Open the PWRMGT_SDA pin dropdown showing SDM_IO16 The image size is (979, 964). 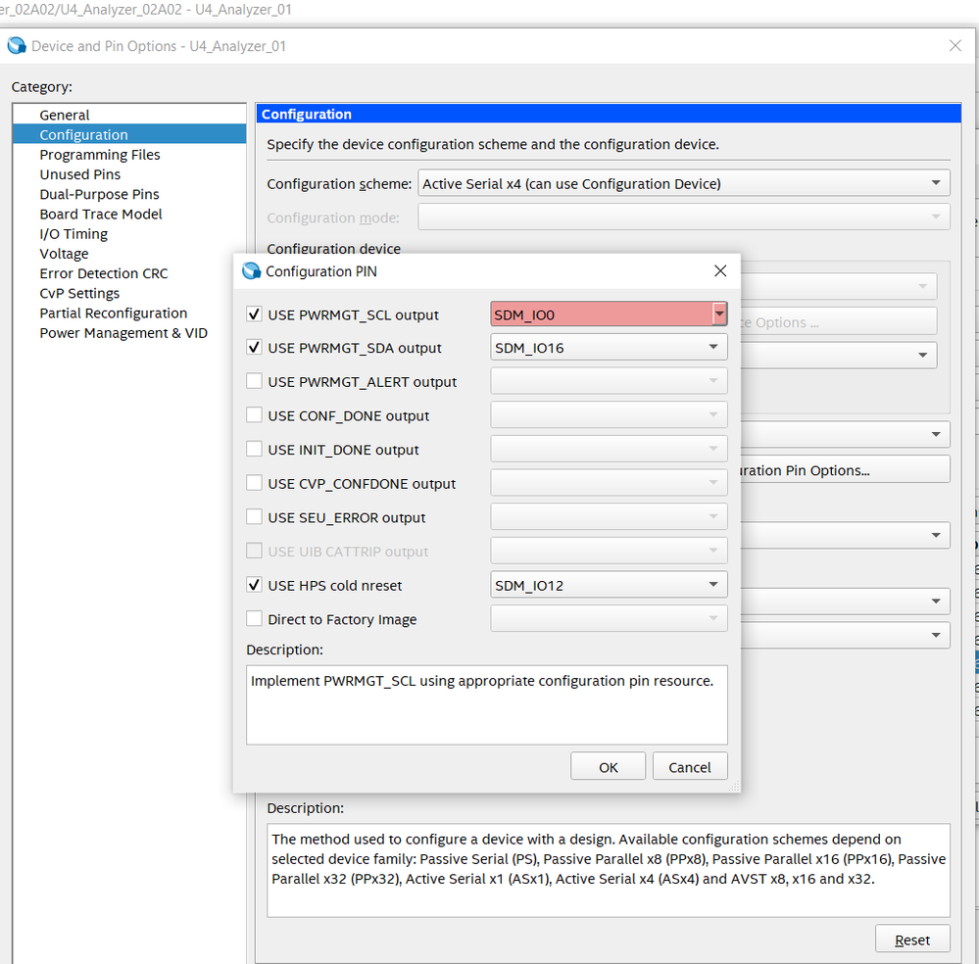point(609,347)
